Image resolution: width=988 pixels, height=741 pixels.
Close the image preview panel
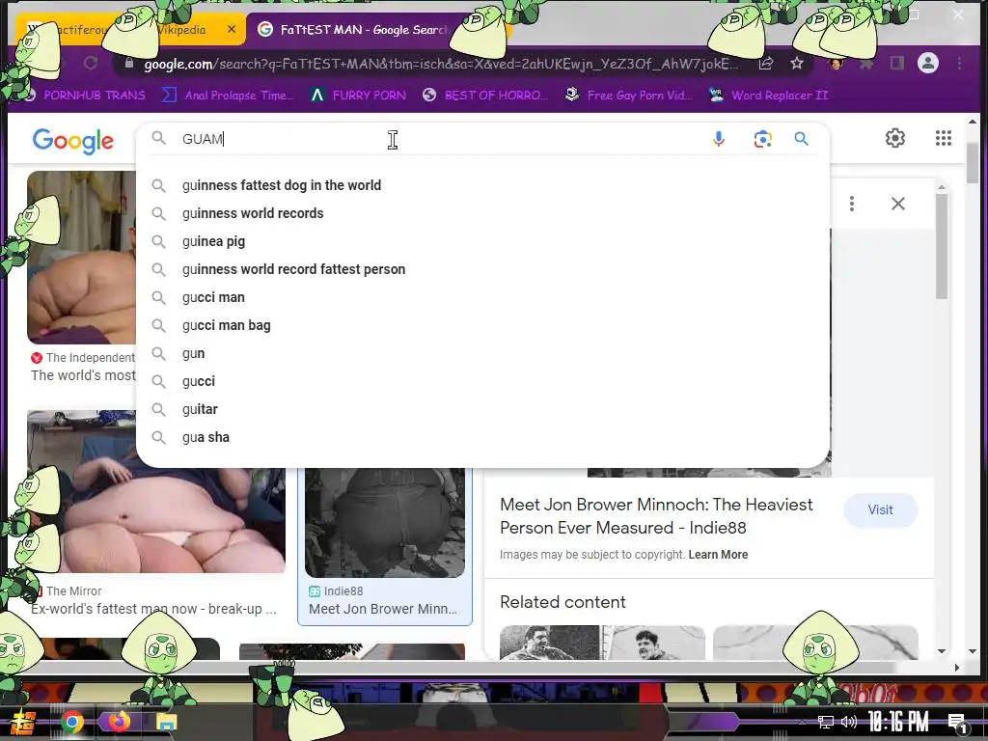coord(898,204)
